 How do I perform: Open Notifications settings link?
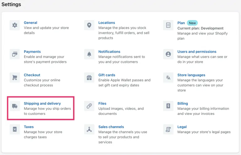(x=109, y=52)
